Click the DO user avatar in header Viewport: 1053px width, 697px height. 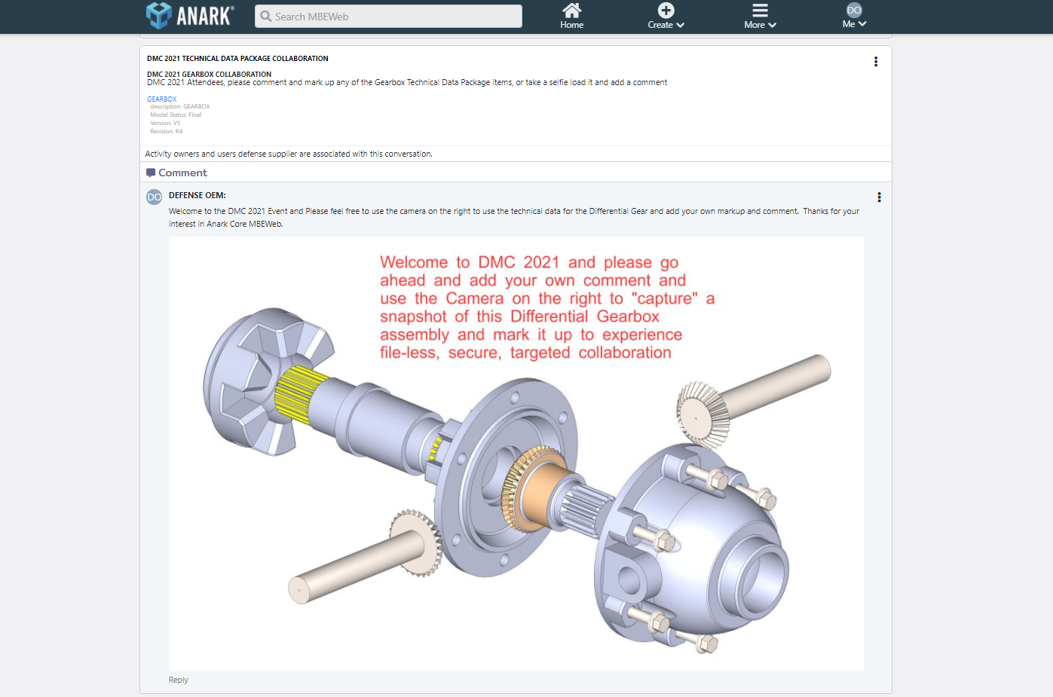854,10
